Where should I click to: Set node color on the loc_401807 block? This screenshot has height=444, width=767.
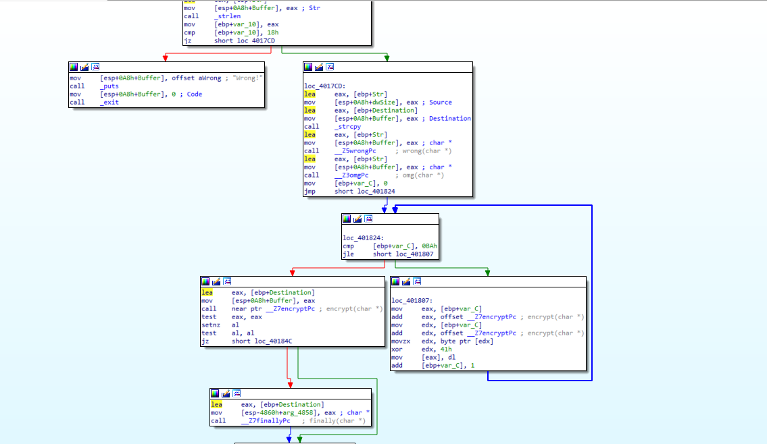pyautogui.click(x=395, y=281)
